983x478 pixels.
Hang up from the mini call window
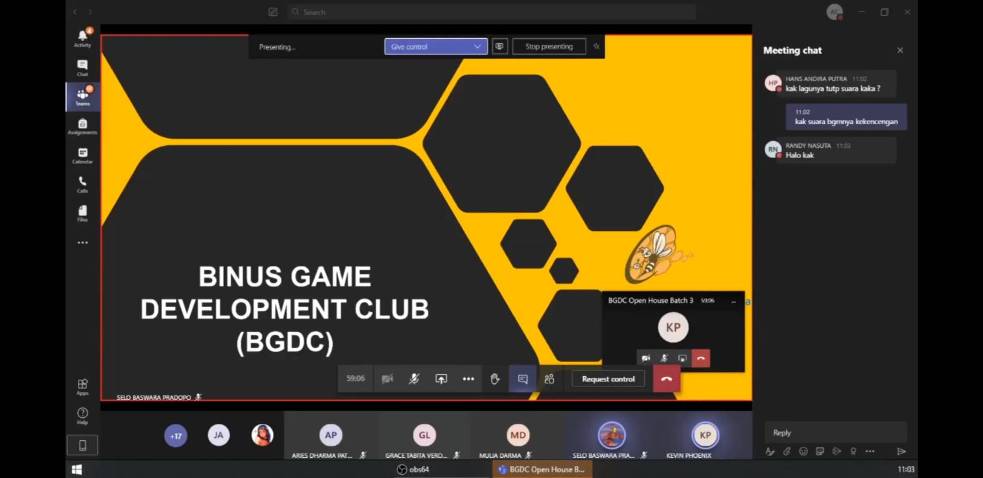tap(701, 358)
